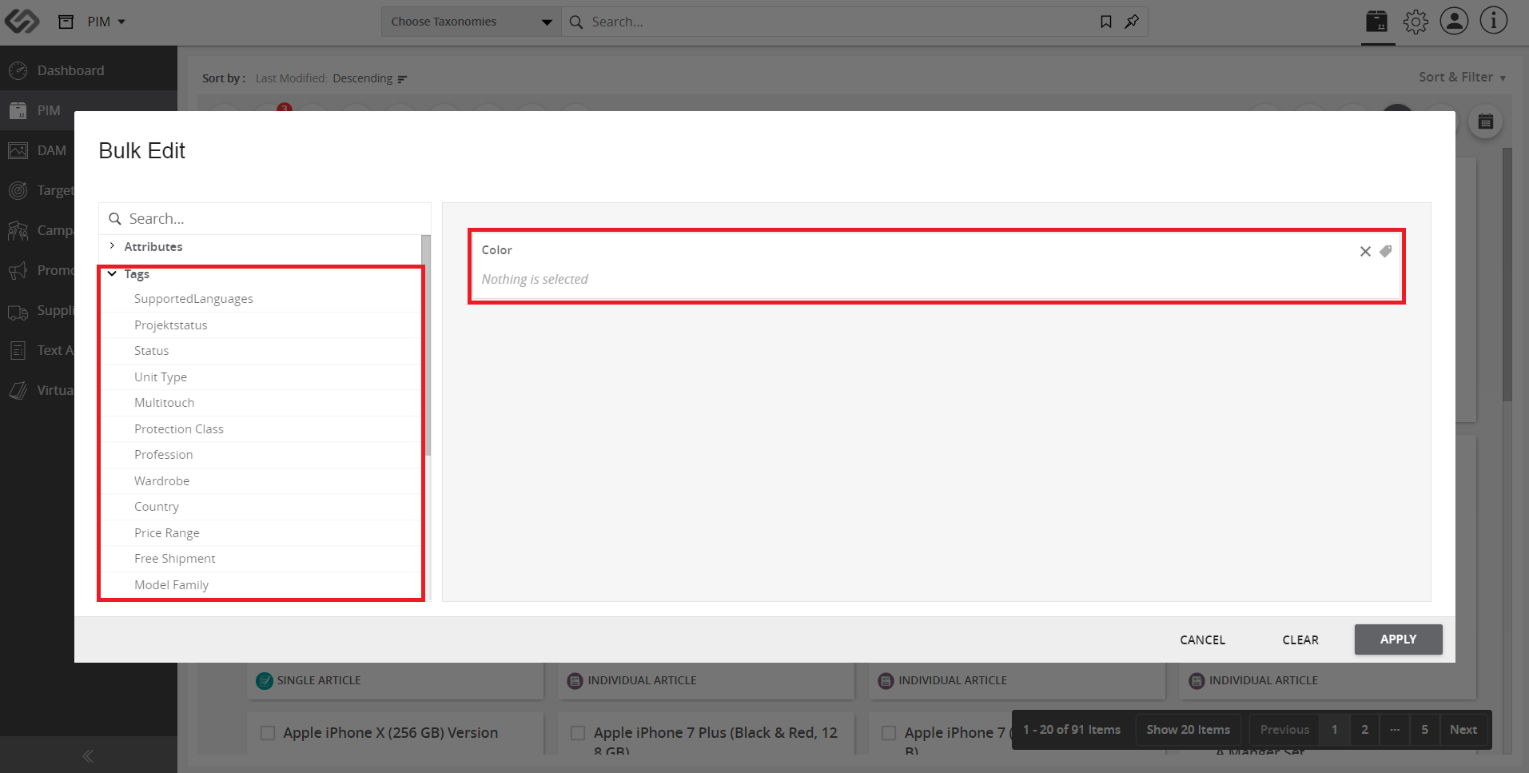
Task: Click the calendar icon button
Action: coord(1485,122)
